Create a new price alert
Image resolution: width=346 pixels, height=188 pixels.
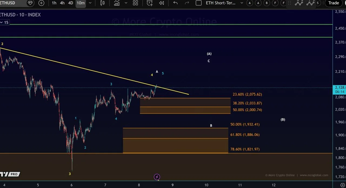[149, 3]
